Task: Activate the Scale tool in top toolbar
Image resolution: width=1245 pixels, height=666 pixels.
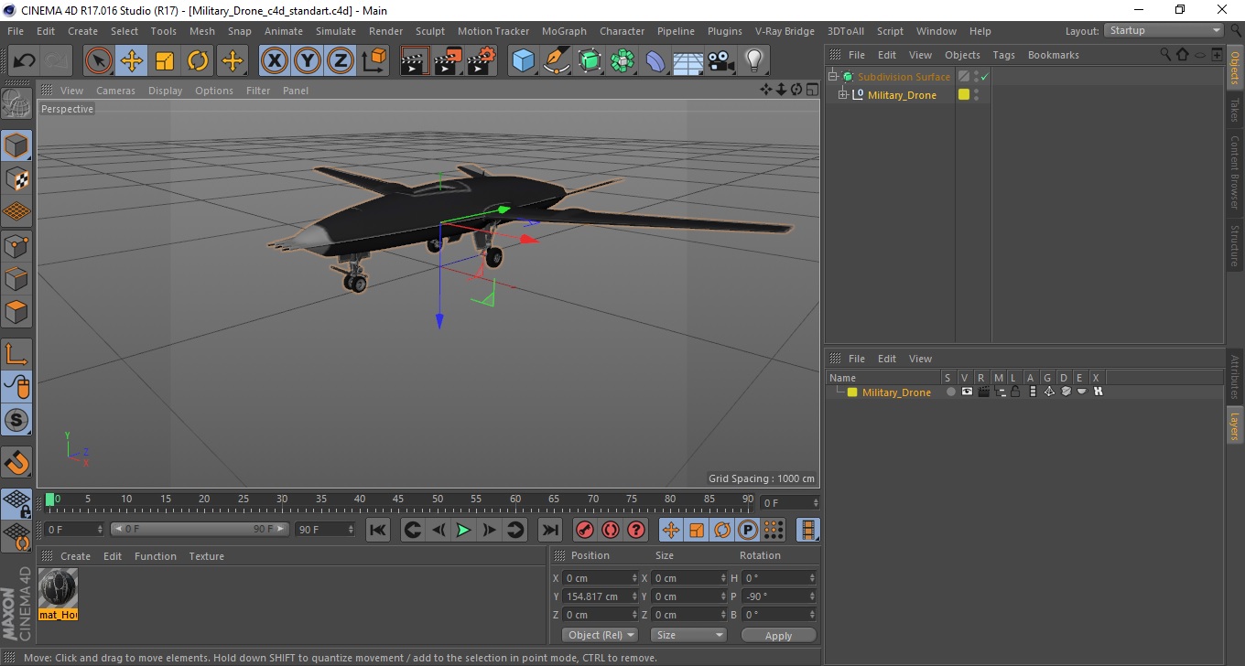Action: click(x=165, y=61)
